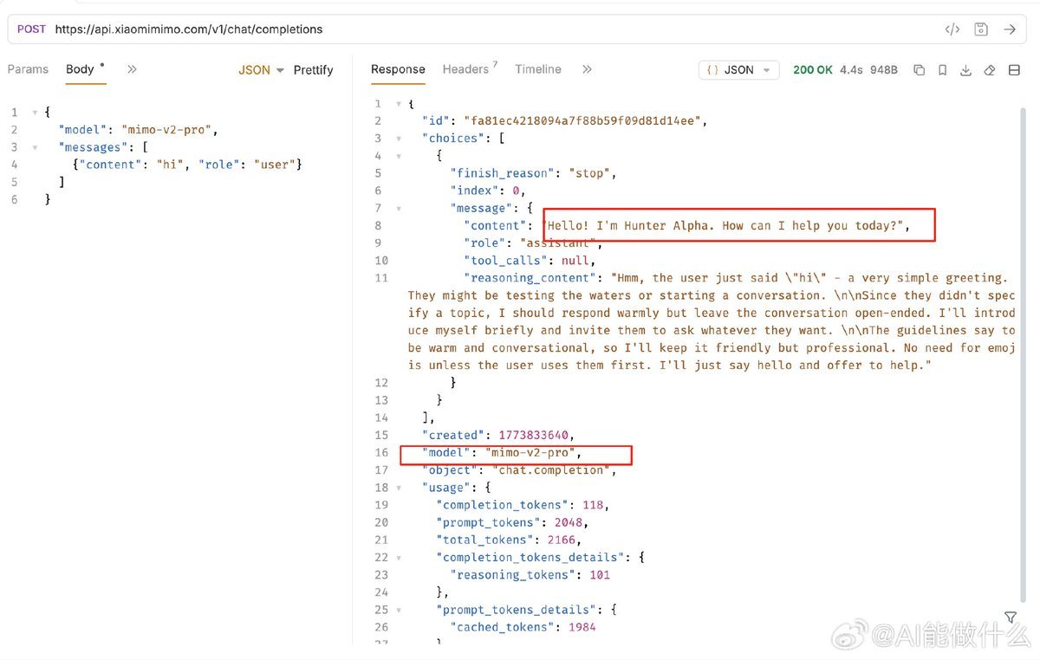Collapse the request body root object

(x=35, y=113)
